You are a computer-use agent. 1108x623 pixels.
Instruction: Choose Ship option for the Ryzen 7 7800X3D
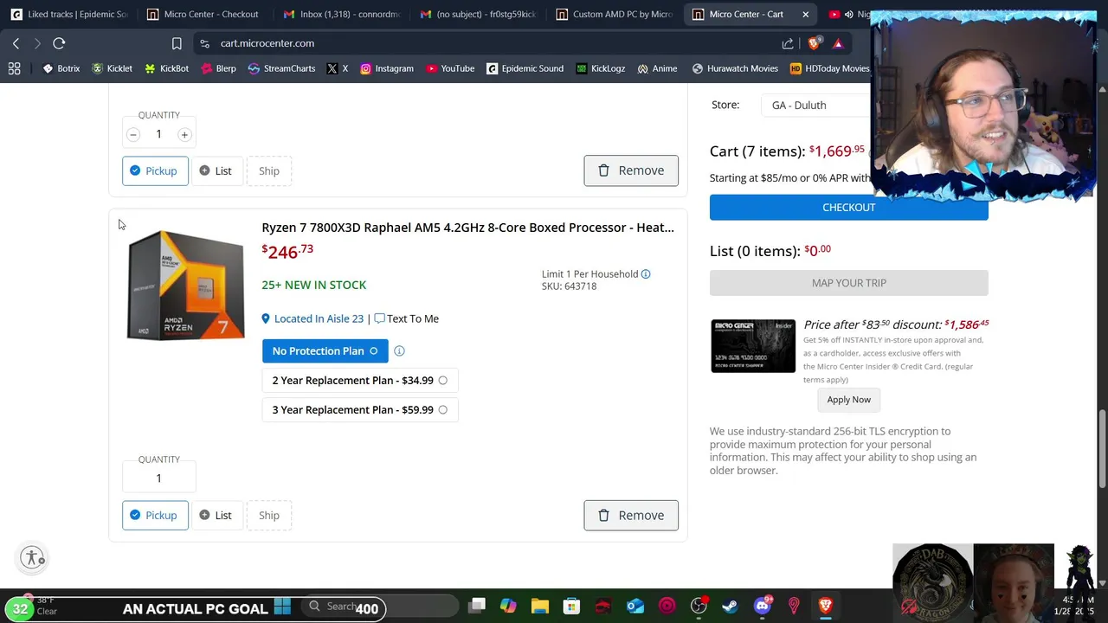pos(269,516)
